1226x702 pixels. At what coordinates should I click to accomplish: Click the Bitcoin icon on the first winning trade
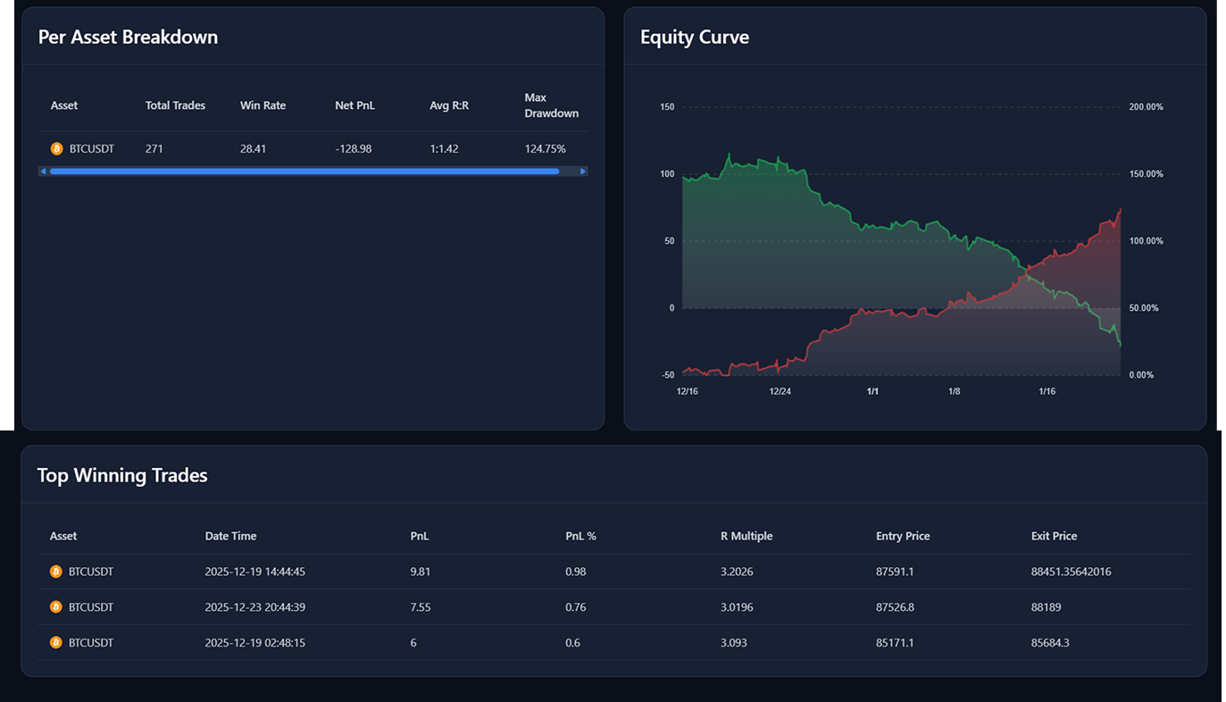(x=55, y=571)
